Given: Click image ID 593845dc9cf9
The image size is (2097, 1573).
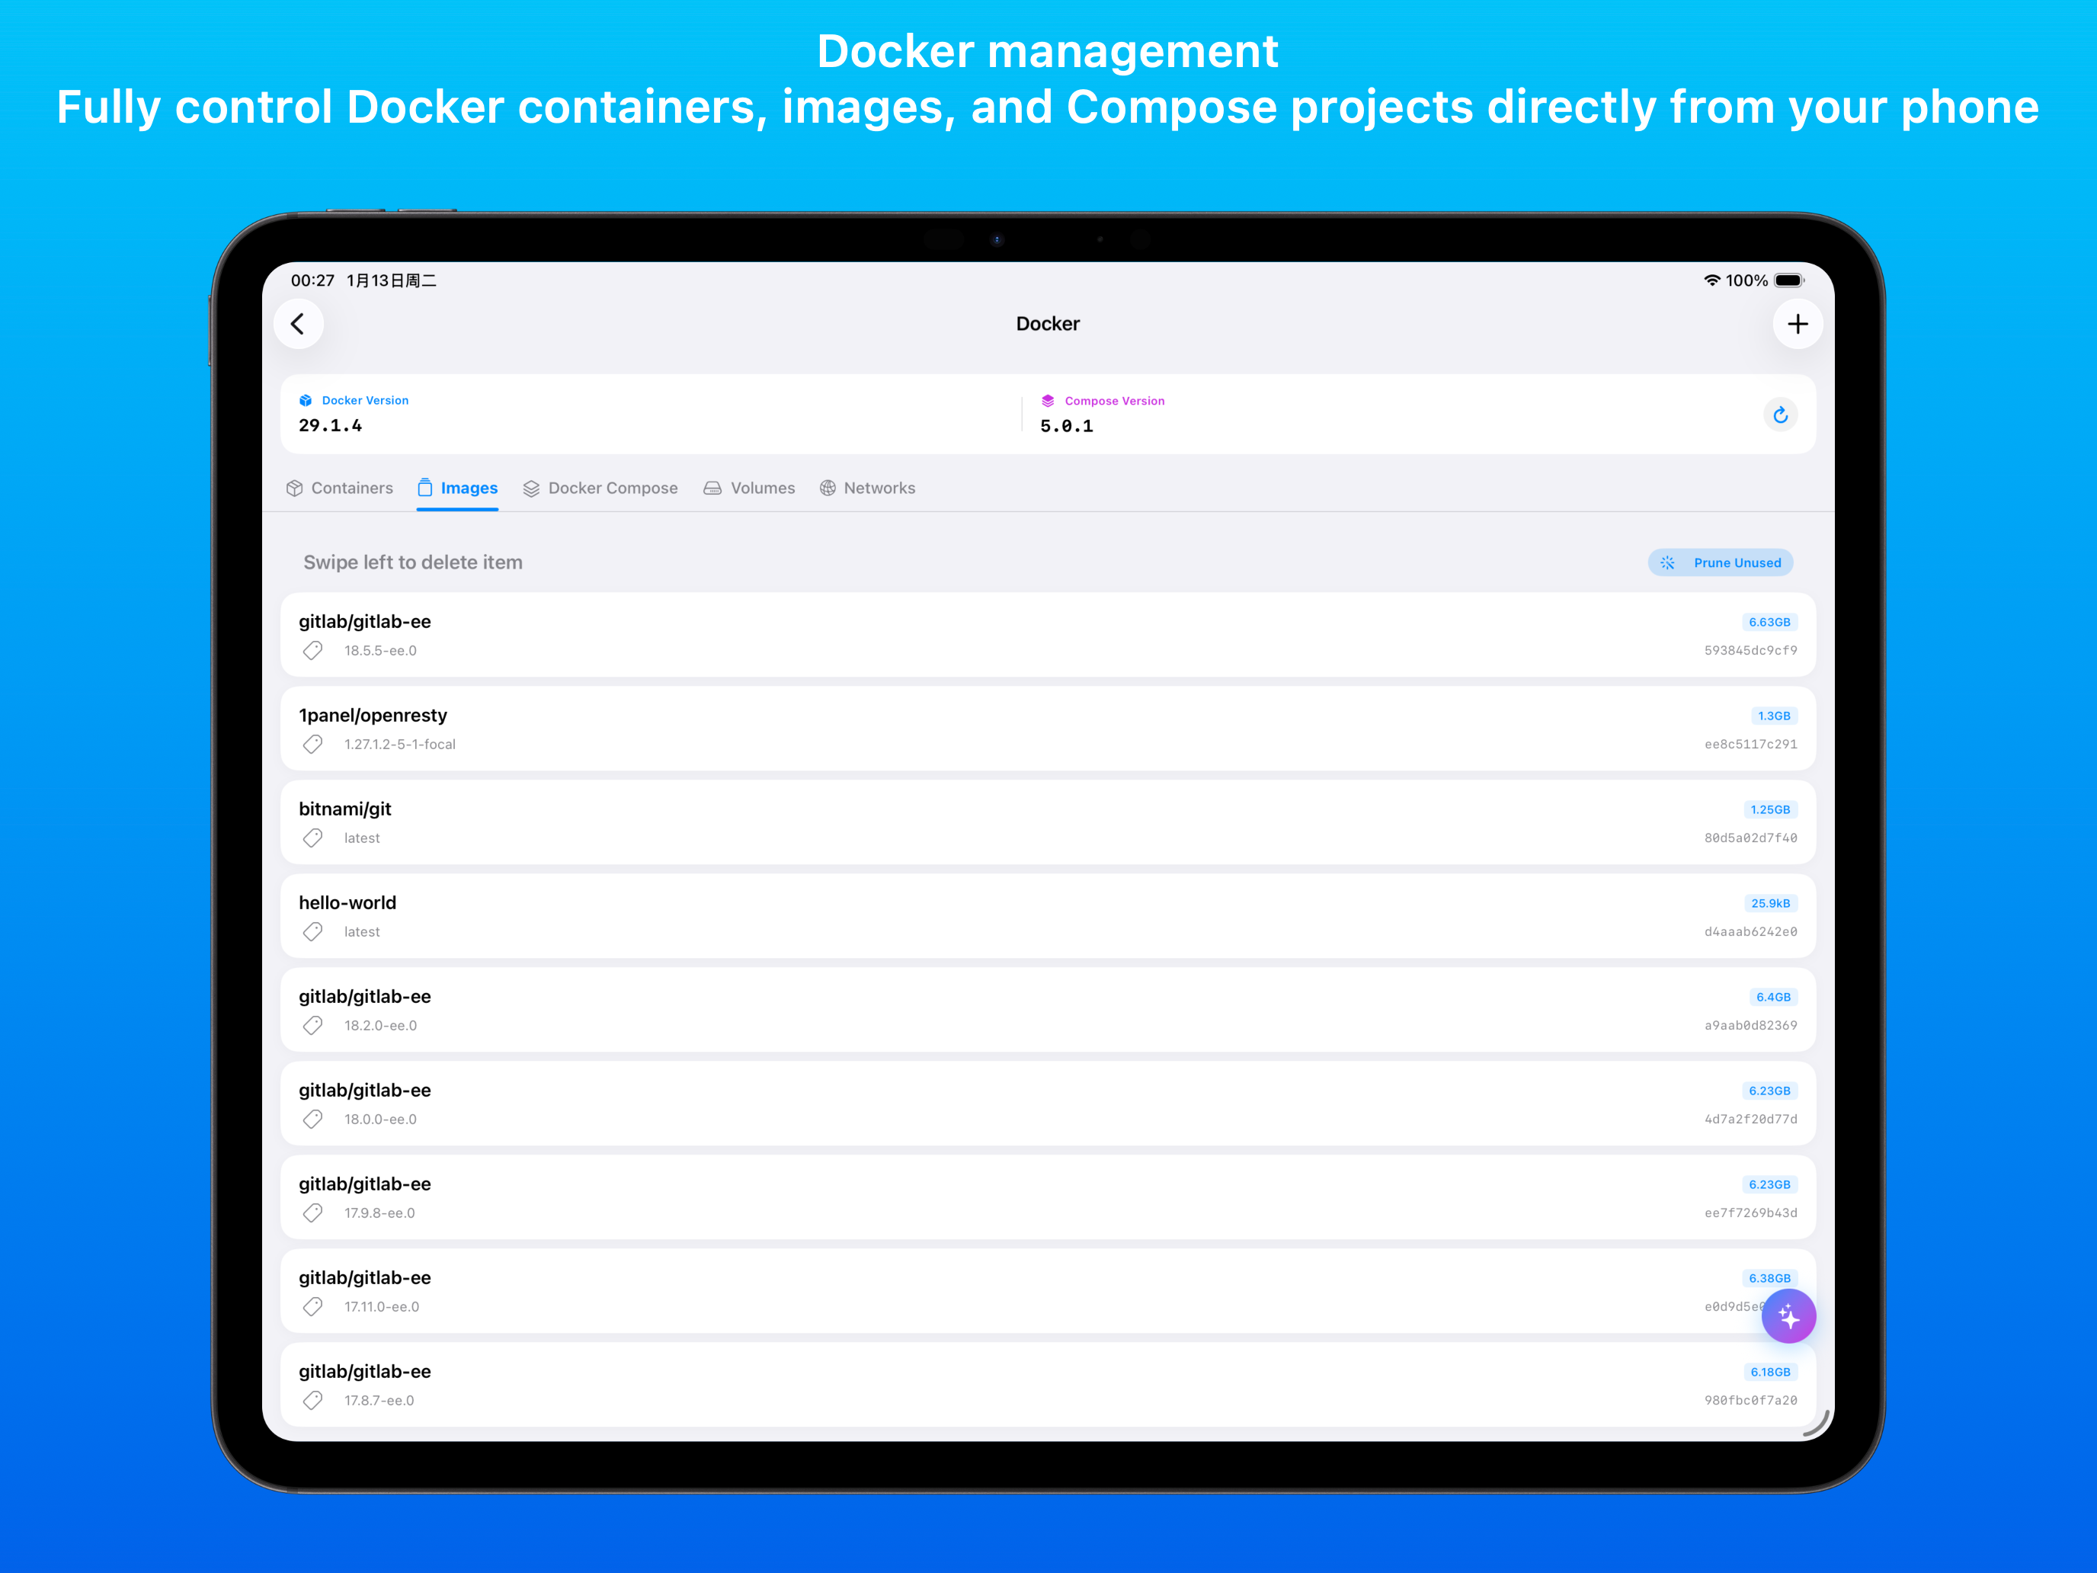Looking at the screenshot, I should (1750, 650).
